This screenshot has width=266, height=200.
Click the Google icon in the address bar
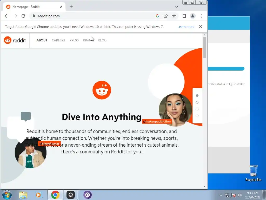[x=157, y=16]
